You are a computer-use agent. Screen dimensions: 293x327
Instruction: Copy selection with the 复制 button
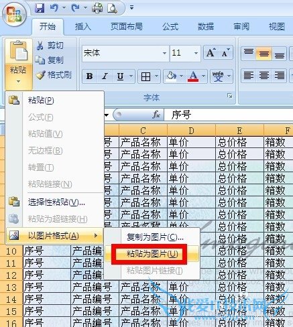50,60
